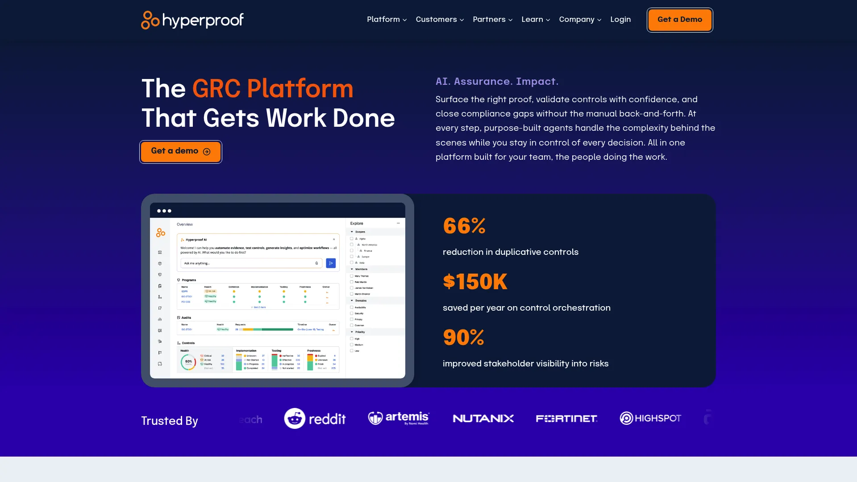Open the Partners dropdown in the header
The image size is (857, 482).
492,20
